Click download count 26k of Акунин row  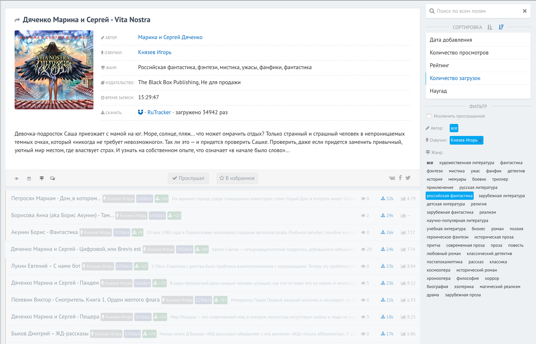click(387, 232)
